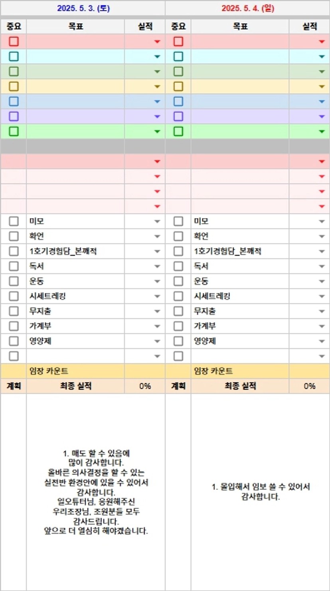Select the 2025. 5. 4. (일) date header
The height and width of the screenshot is (591, 330).
click(247, 8)
